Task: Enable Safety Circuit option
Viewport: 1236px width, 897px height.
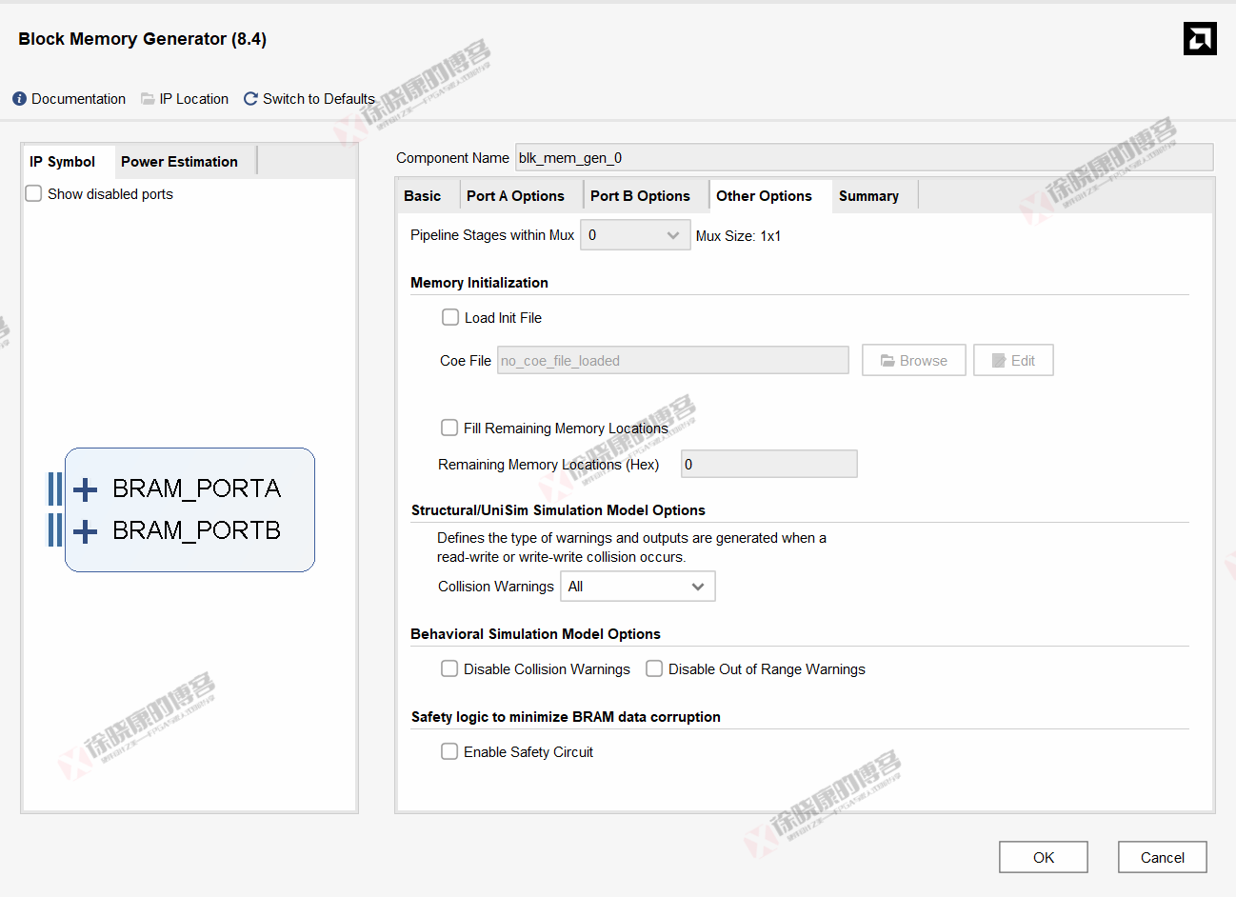Action: point(449,751)
